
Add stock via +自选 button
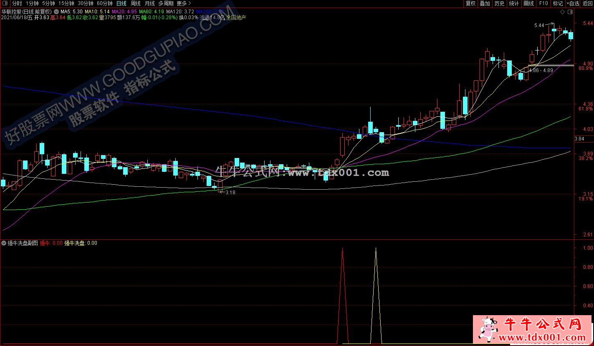[x=573, y=3]
